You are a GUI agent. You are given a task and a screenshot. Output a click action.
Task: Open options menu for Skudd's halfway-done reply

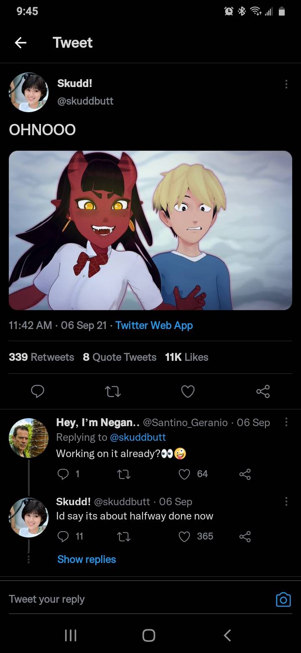[286, 501]
